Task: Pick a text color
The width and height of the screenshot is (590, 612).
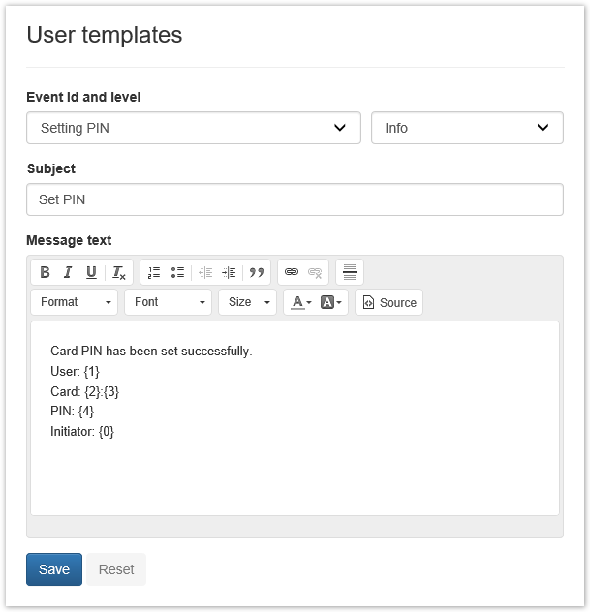Action: click(x=299, y=302)
